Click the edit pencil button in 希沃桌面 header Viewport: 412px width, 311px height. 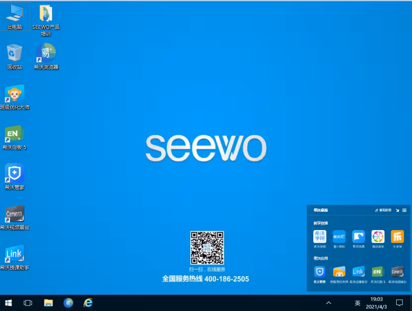pyautogui.click(x=383, y=210)
